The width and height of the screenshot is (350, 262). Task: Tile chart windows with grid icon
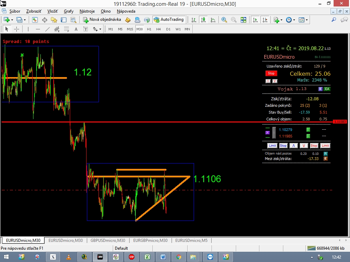point(243,20)
